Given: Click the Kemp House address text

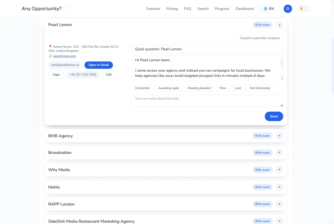Looking at the screenshot, I should pos(84,49).
